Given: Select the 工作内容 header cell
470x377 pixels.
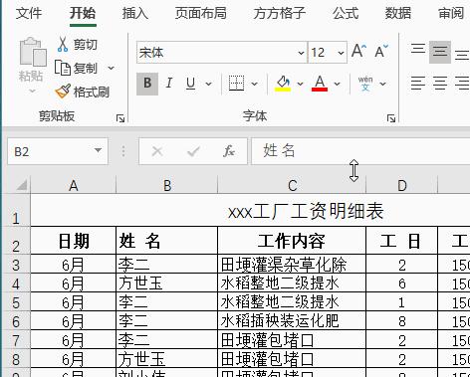Looking at the screenshot, I should [292, 241].
